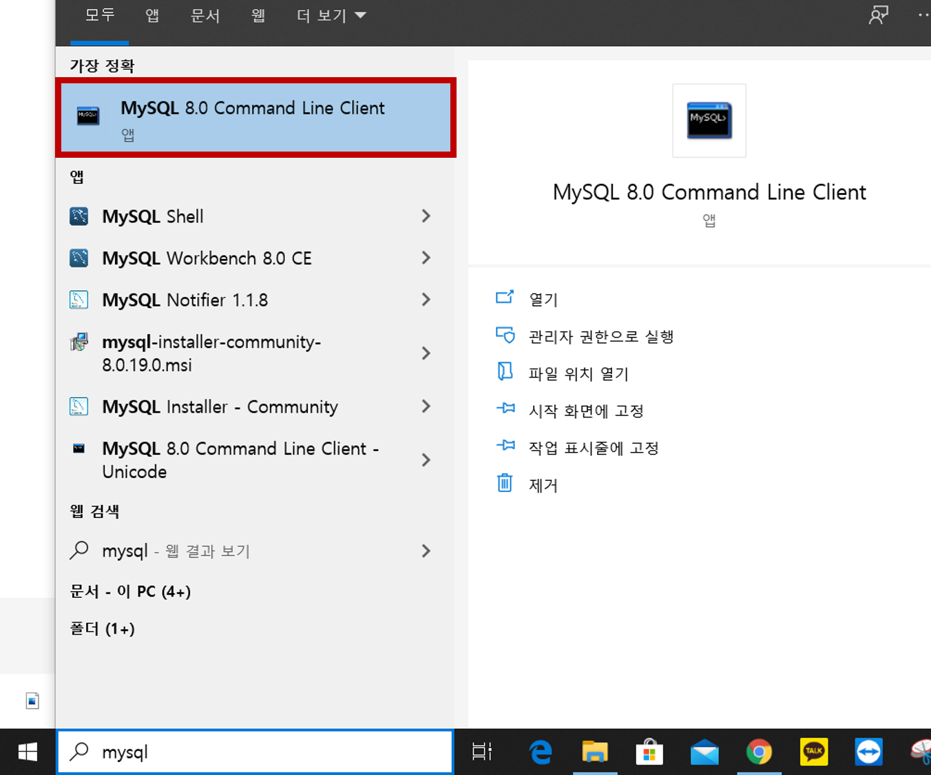
Task: Click the MySQL Workbench 8.0 CE icon
Action: click(79, 258)
